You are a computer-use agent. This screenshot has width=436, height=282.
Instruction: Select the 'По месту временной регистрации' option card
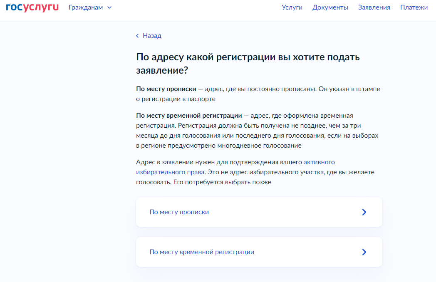tap(259, 252)
